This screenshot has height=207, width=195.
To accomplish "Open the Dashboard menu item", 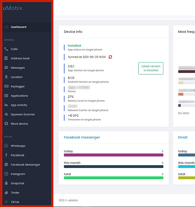I will coord(27,27).
